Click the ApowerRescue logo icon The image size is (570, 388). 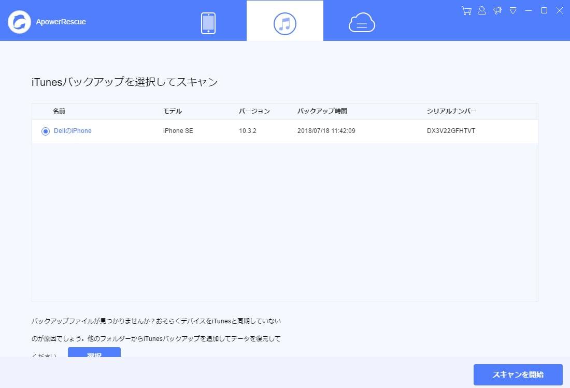pos(19,22)
